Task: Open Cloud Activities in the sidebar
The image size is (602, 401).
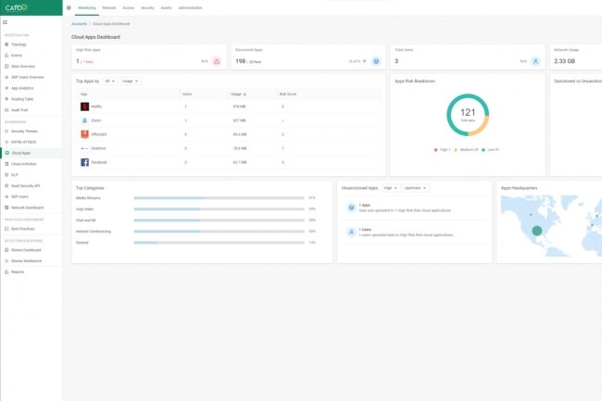Action: click(24, 163)
